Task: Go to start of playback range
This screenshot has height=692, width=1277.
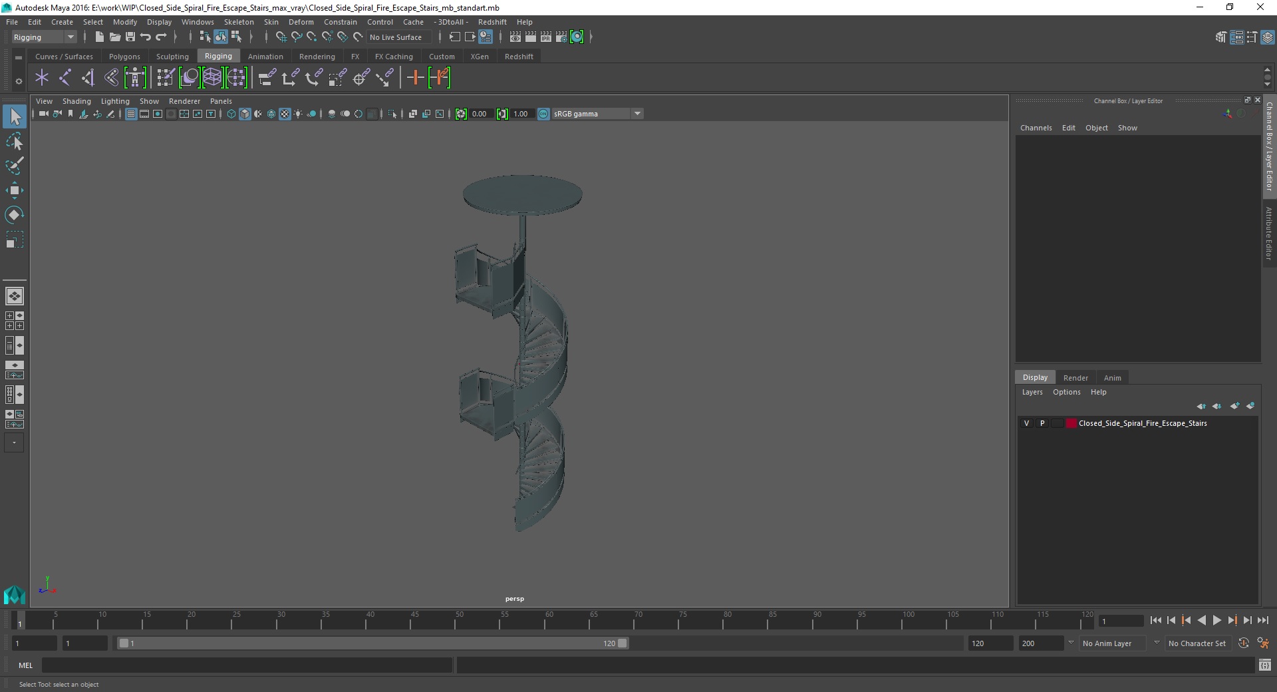Action: pyautogui.click(x=1155, y=620)
